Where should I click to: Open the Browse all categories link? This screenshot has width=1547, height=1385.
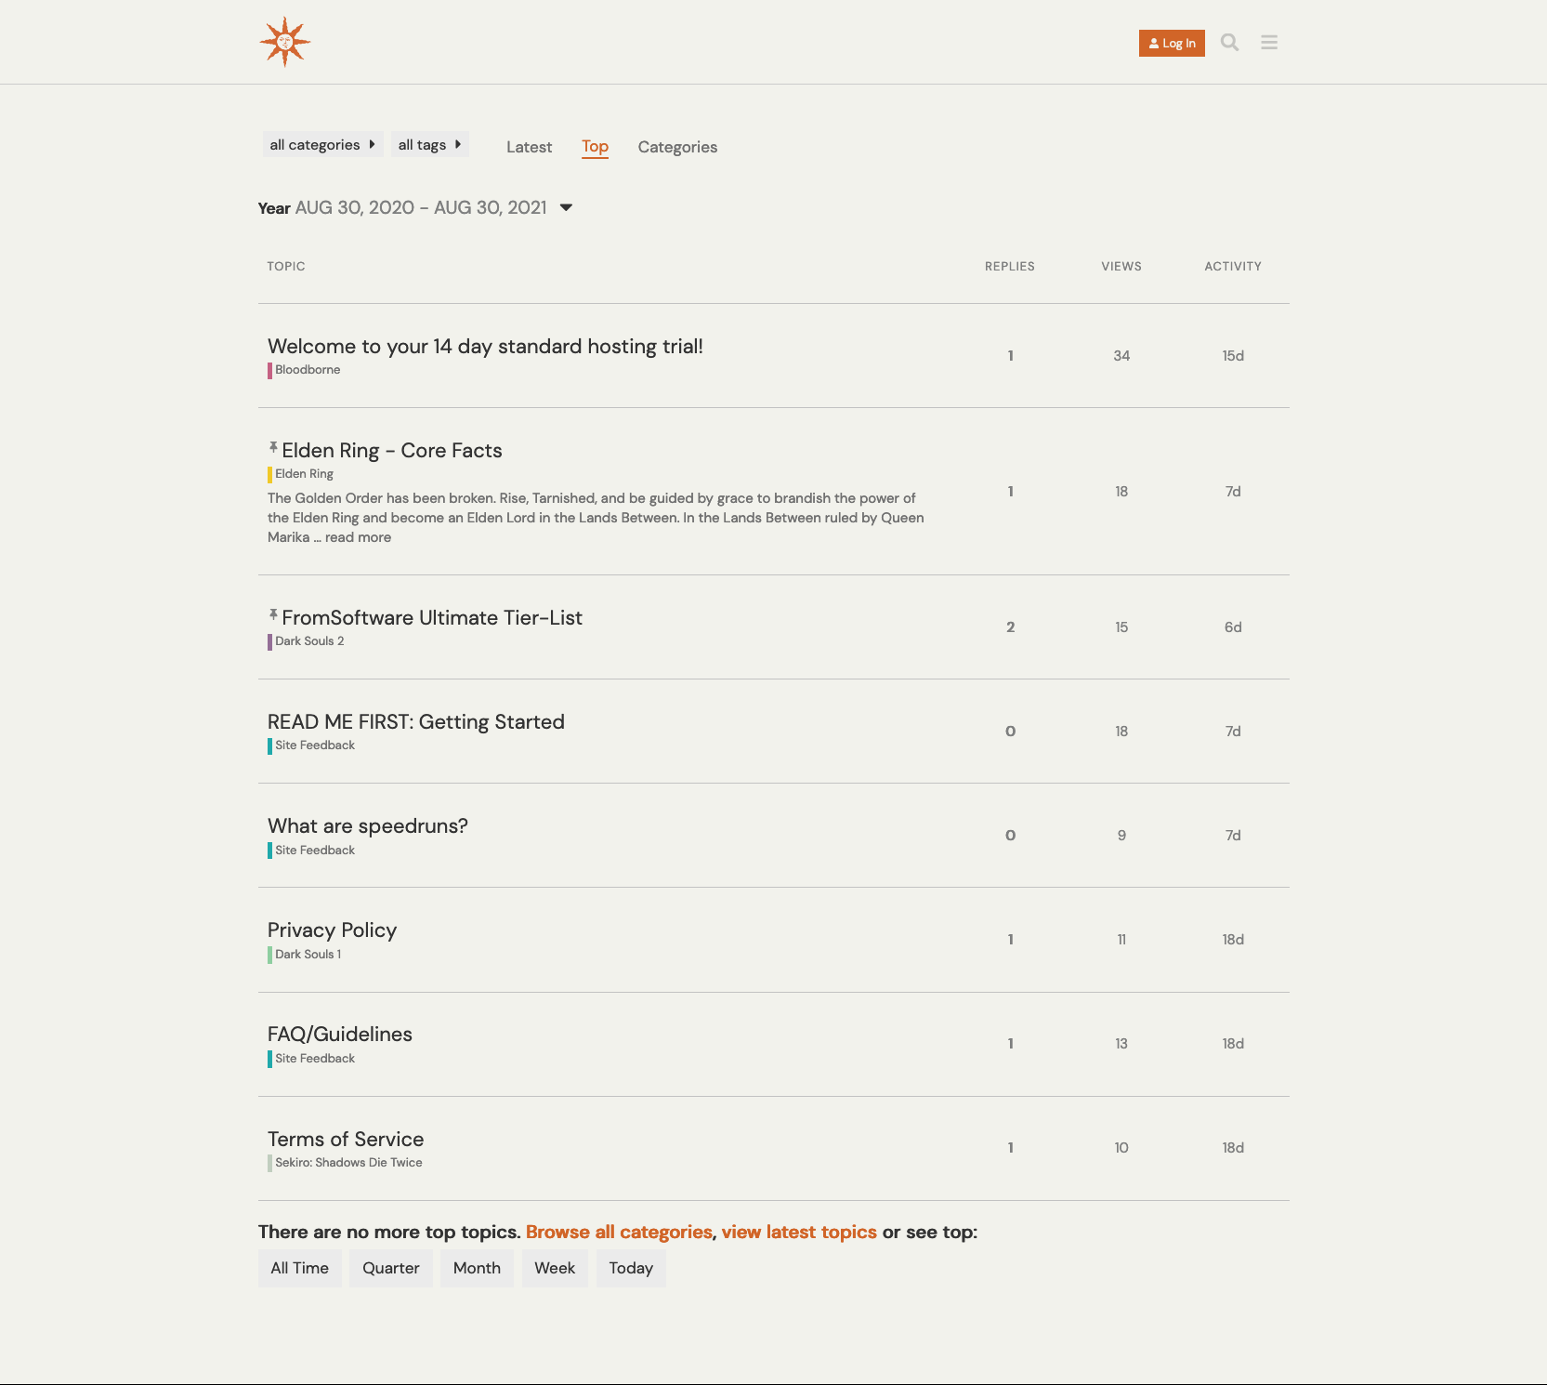619,1232
